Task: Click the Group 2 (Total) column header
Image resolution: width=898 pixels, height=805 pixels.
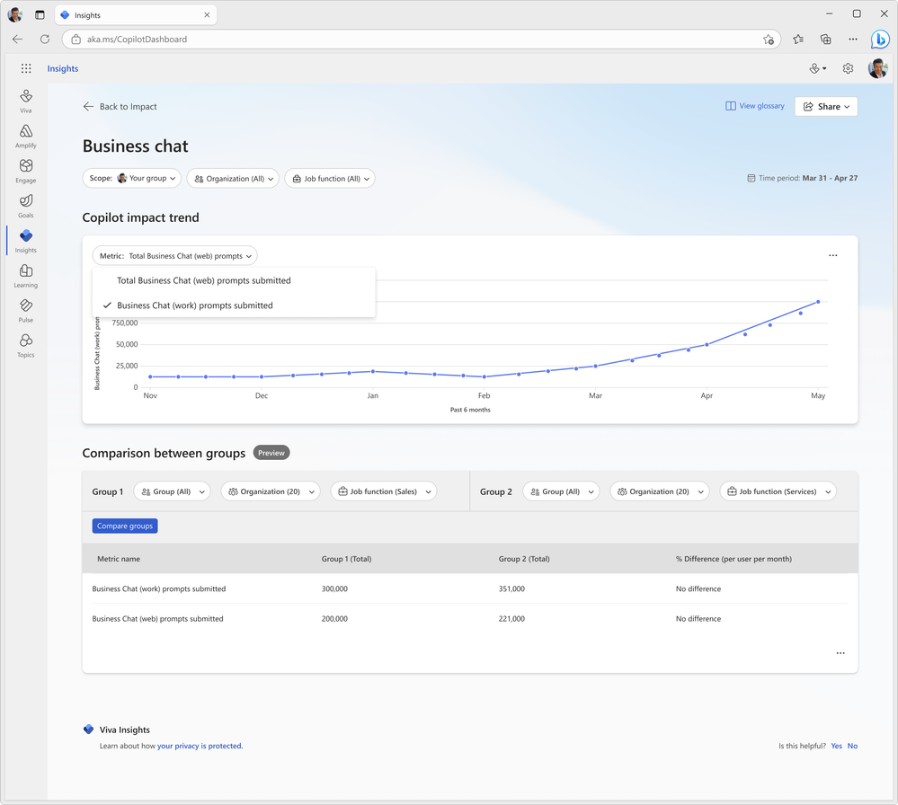Action: [x=524, y=559]
